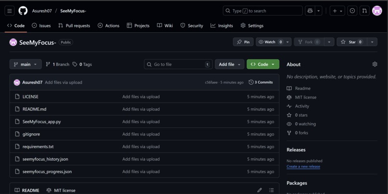388x194 pixels.
Task: Click the file icon beside requirements.txt
Action: click(17, 146)
